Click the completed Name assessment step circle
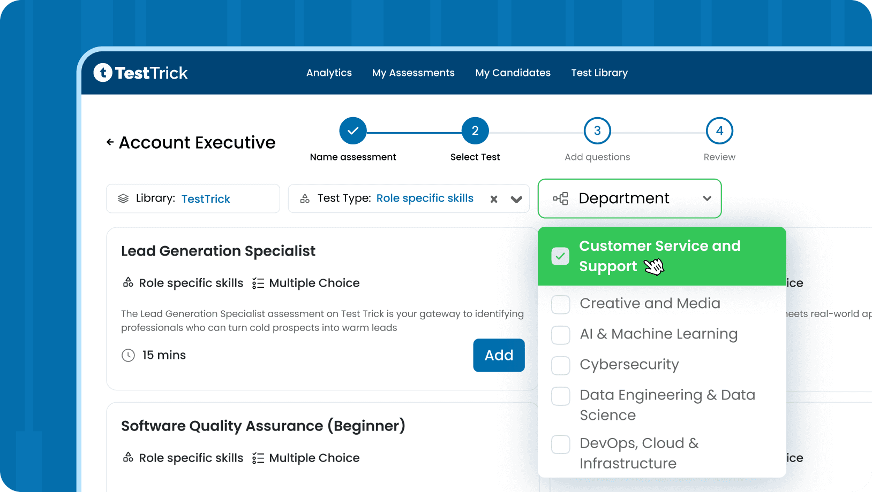872x492 pixels. tap(353, 130)
